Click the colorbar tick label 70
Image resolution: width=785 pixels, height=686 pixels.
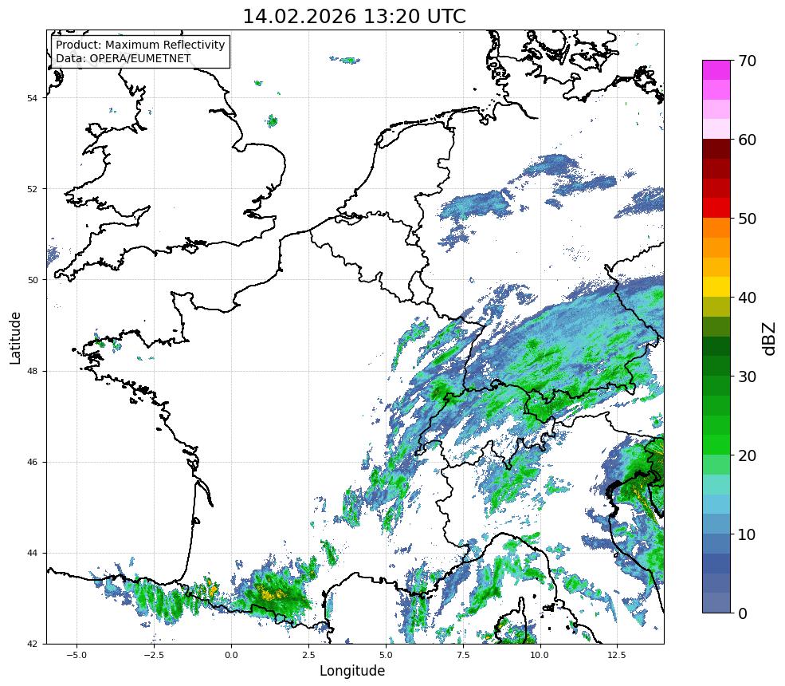click(x=747, y=61)
